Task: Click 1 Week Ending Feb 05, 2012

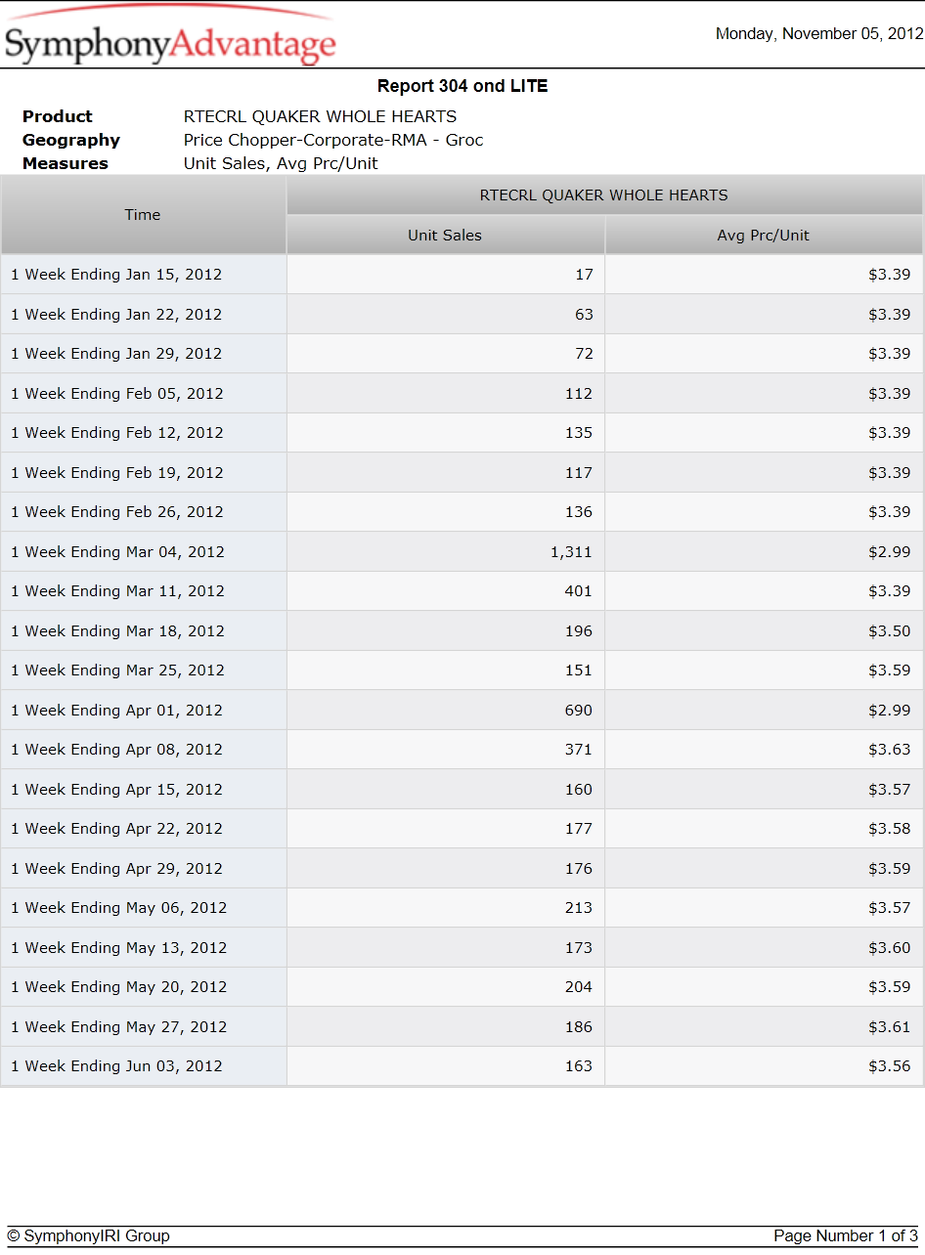Action: point(117,394)
